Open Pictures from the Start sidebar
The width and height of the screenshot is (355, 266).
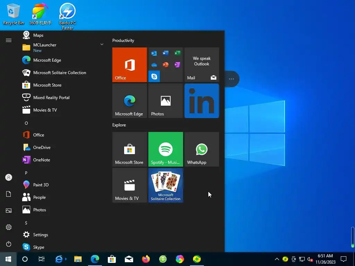coord(9,211)
